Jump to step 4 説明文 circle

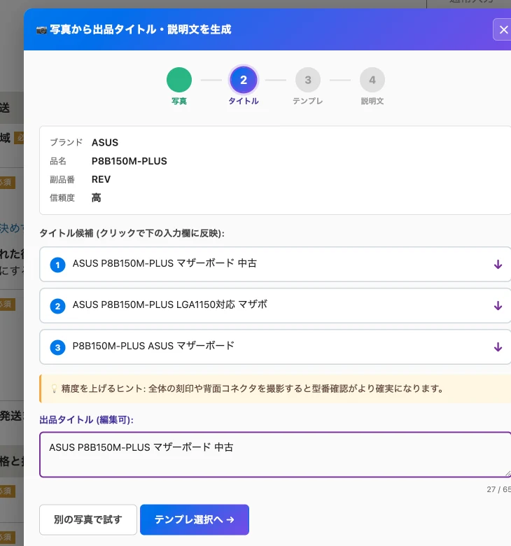372,80
